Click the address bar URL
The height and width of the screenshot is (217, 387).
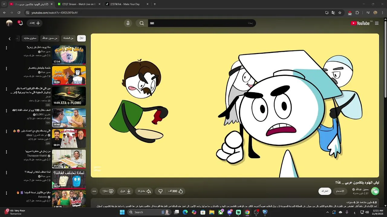(55, 13)
